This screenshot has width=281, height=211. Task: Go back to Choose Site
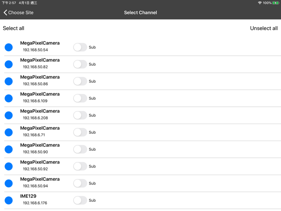(18, 12)
